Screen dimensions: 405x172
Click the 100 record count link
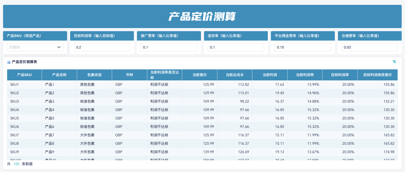pyautogui.click(x=16, y=164)
